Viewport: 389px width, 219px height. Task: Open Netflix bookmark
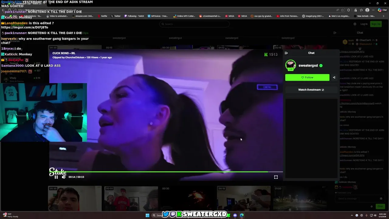click(x=102, y=16)
